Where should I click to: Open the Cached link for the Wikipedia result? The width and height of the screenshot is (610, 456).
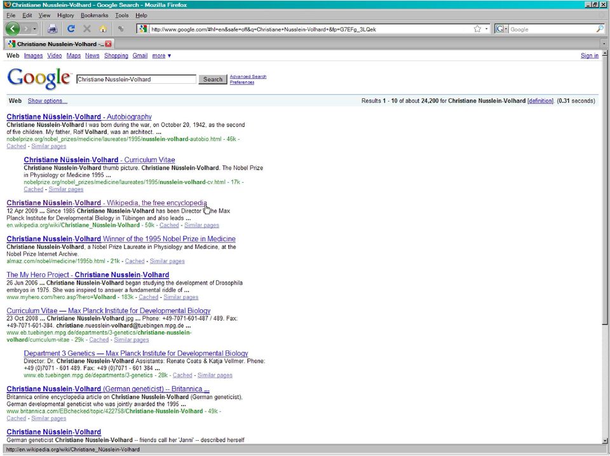click(x=169, y=225)
